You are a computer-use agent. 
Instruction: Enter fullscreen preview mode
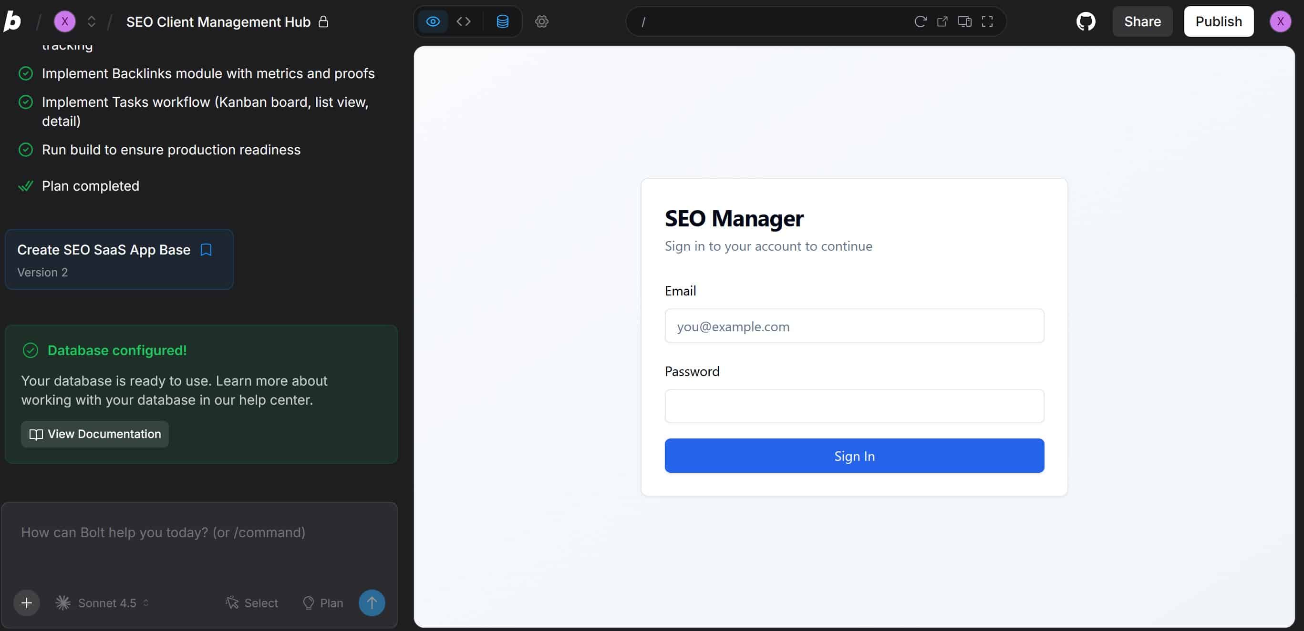(987, 21)
